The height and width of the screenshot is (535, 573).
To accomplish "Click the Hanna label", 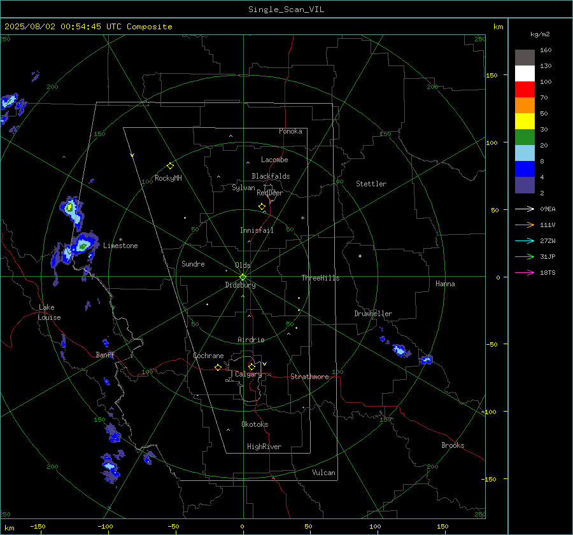I will coord(445,284).
